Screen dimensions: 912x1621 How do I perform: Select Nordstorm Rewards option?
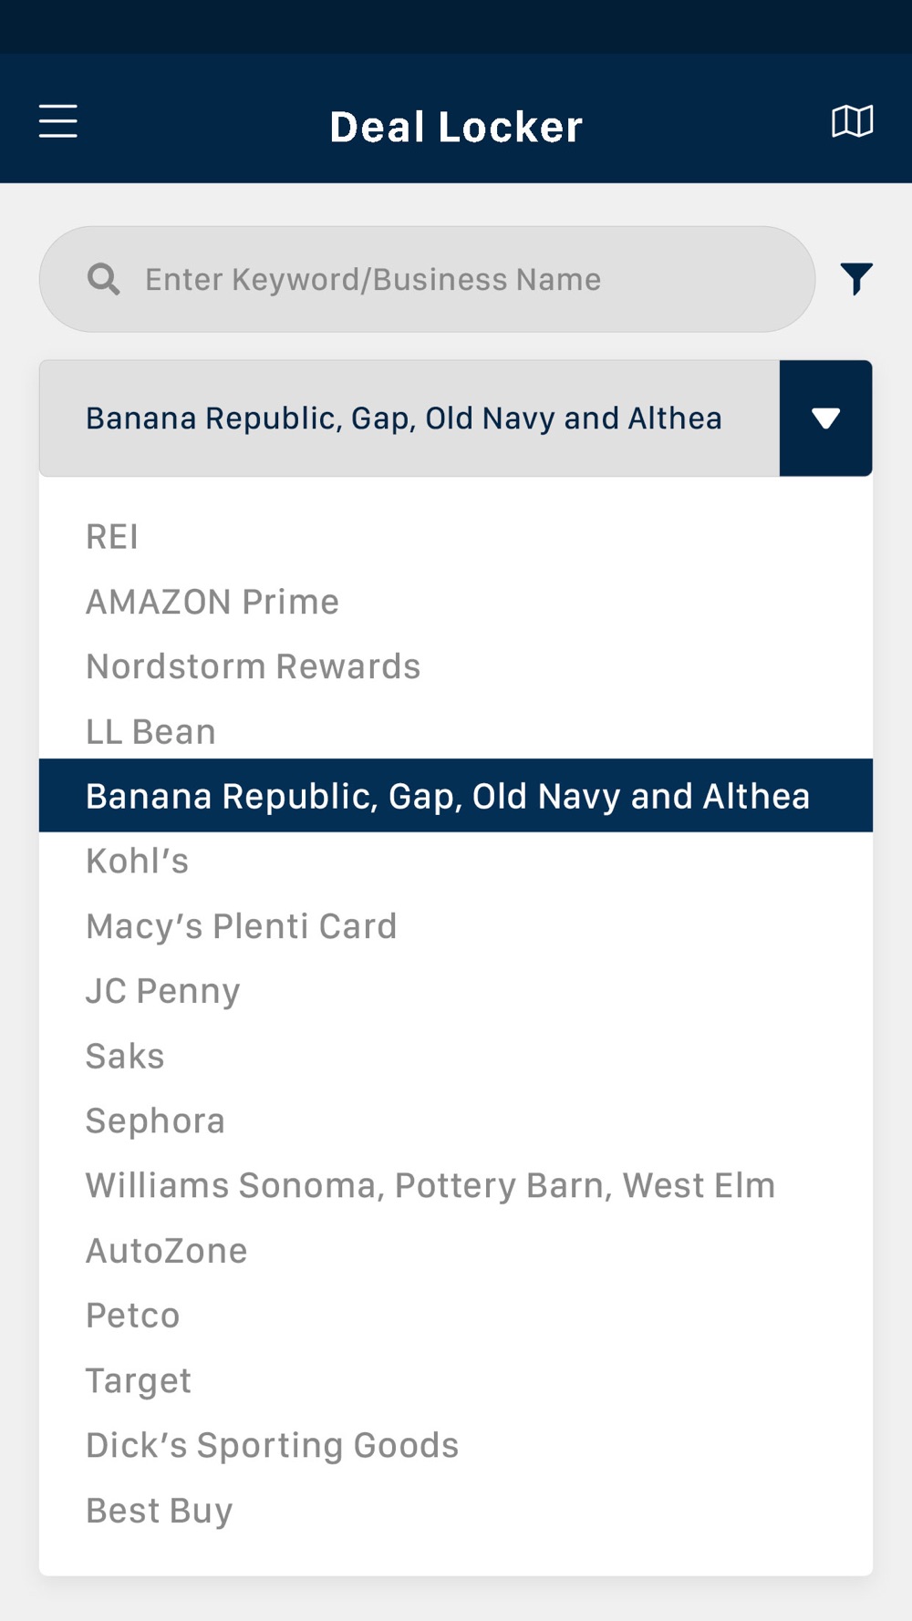(456, 666)
